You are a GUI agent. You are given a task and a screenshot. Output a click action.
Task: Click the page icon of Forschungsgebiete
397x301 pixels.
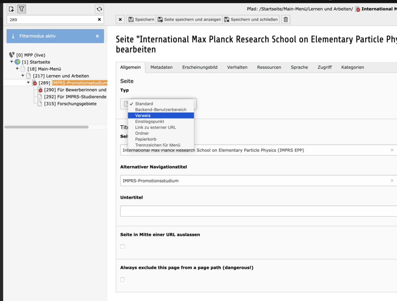pos(40,104)
